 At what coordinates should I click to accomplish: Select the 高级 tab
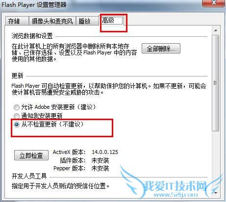(x=112, y=20)
